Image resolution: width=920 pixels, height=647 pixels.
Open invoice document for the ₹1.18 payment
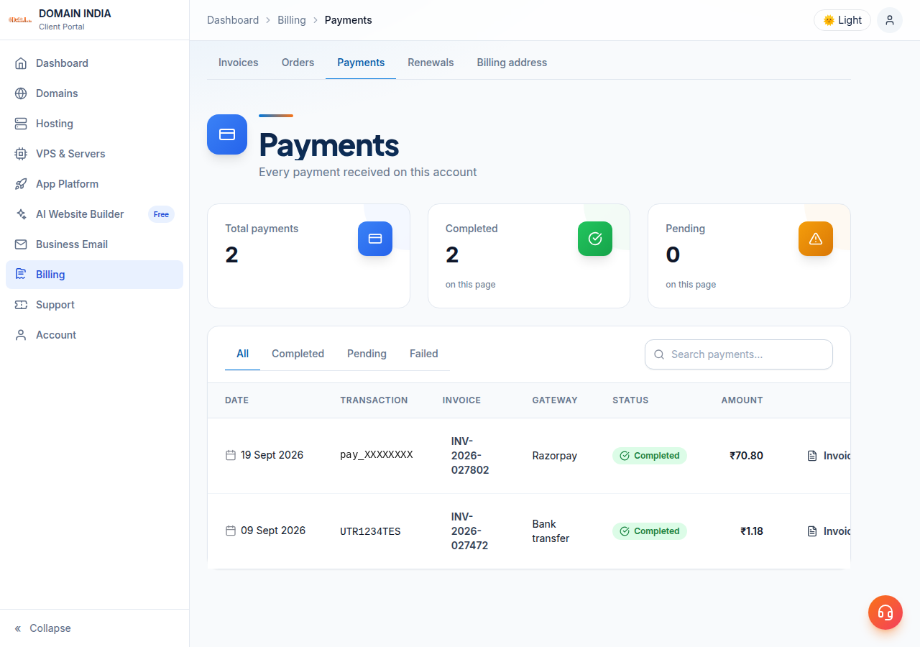pos(829,531)
